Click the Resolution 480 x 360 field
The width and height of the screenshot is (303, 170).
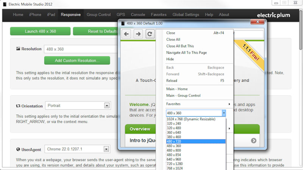coord(81,49)
